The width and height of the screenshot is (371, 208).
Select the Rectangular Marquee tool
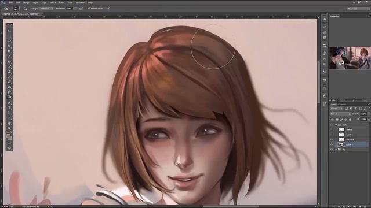[x=9, y=36]
